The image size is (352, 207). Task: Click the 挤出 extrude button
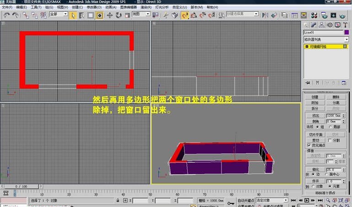(316, 115)
